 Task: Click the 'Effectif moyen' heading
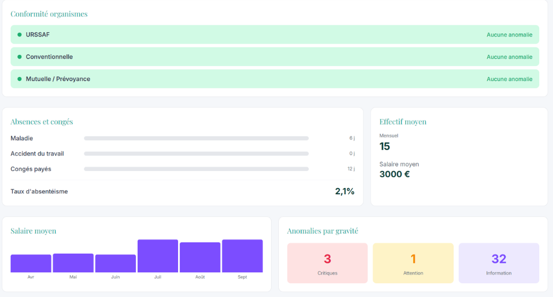tap(403, 122)
